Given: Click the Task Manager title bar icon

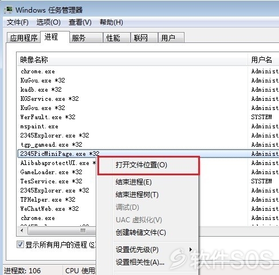Looking at the screenshot, I should coord(9,10).
